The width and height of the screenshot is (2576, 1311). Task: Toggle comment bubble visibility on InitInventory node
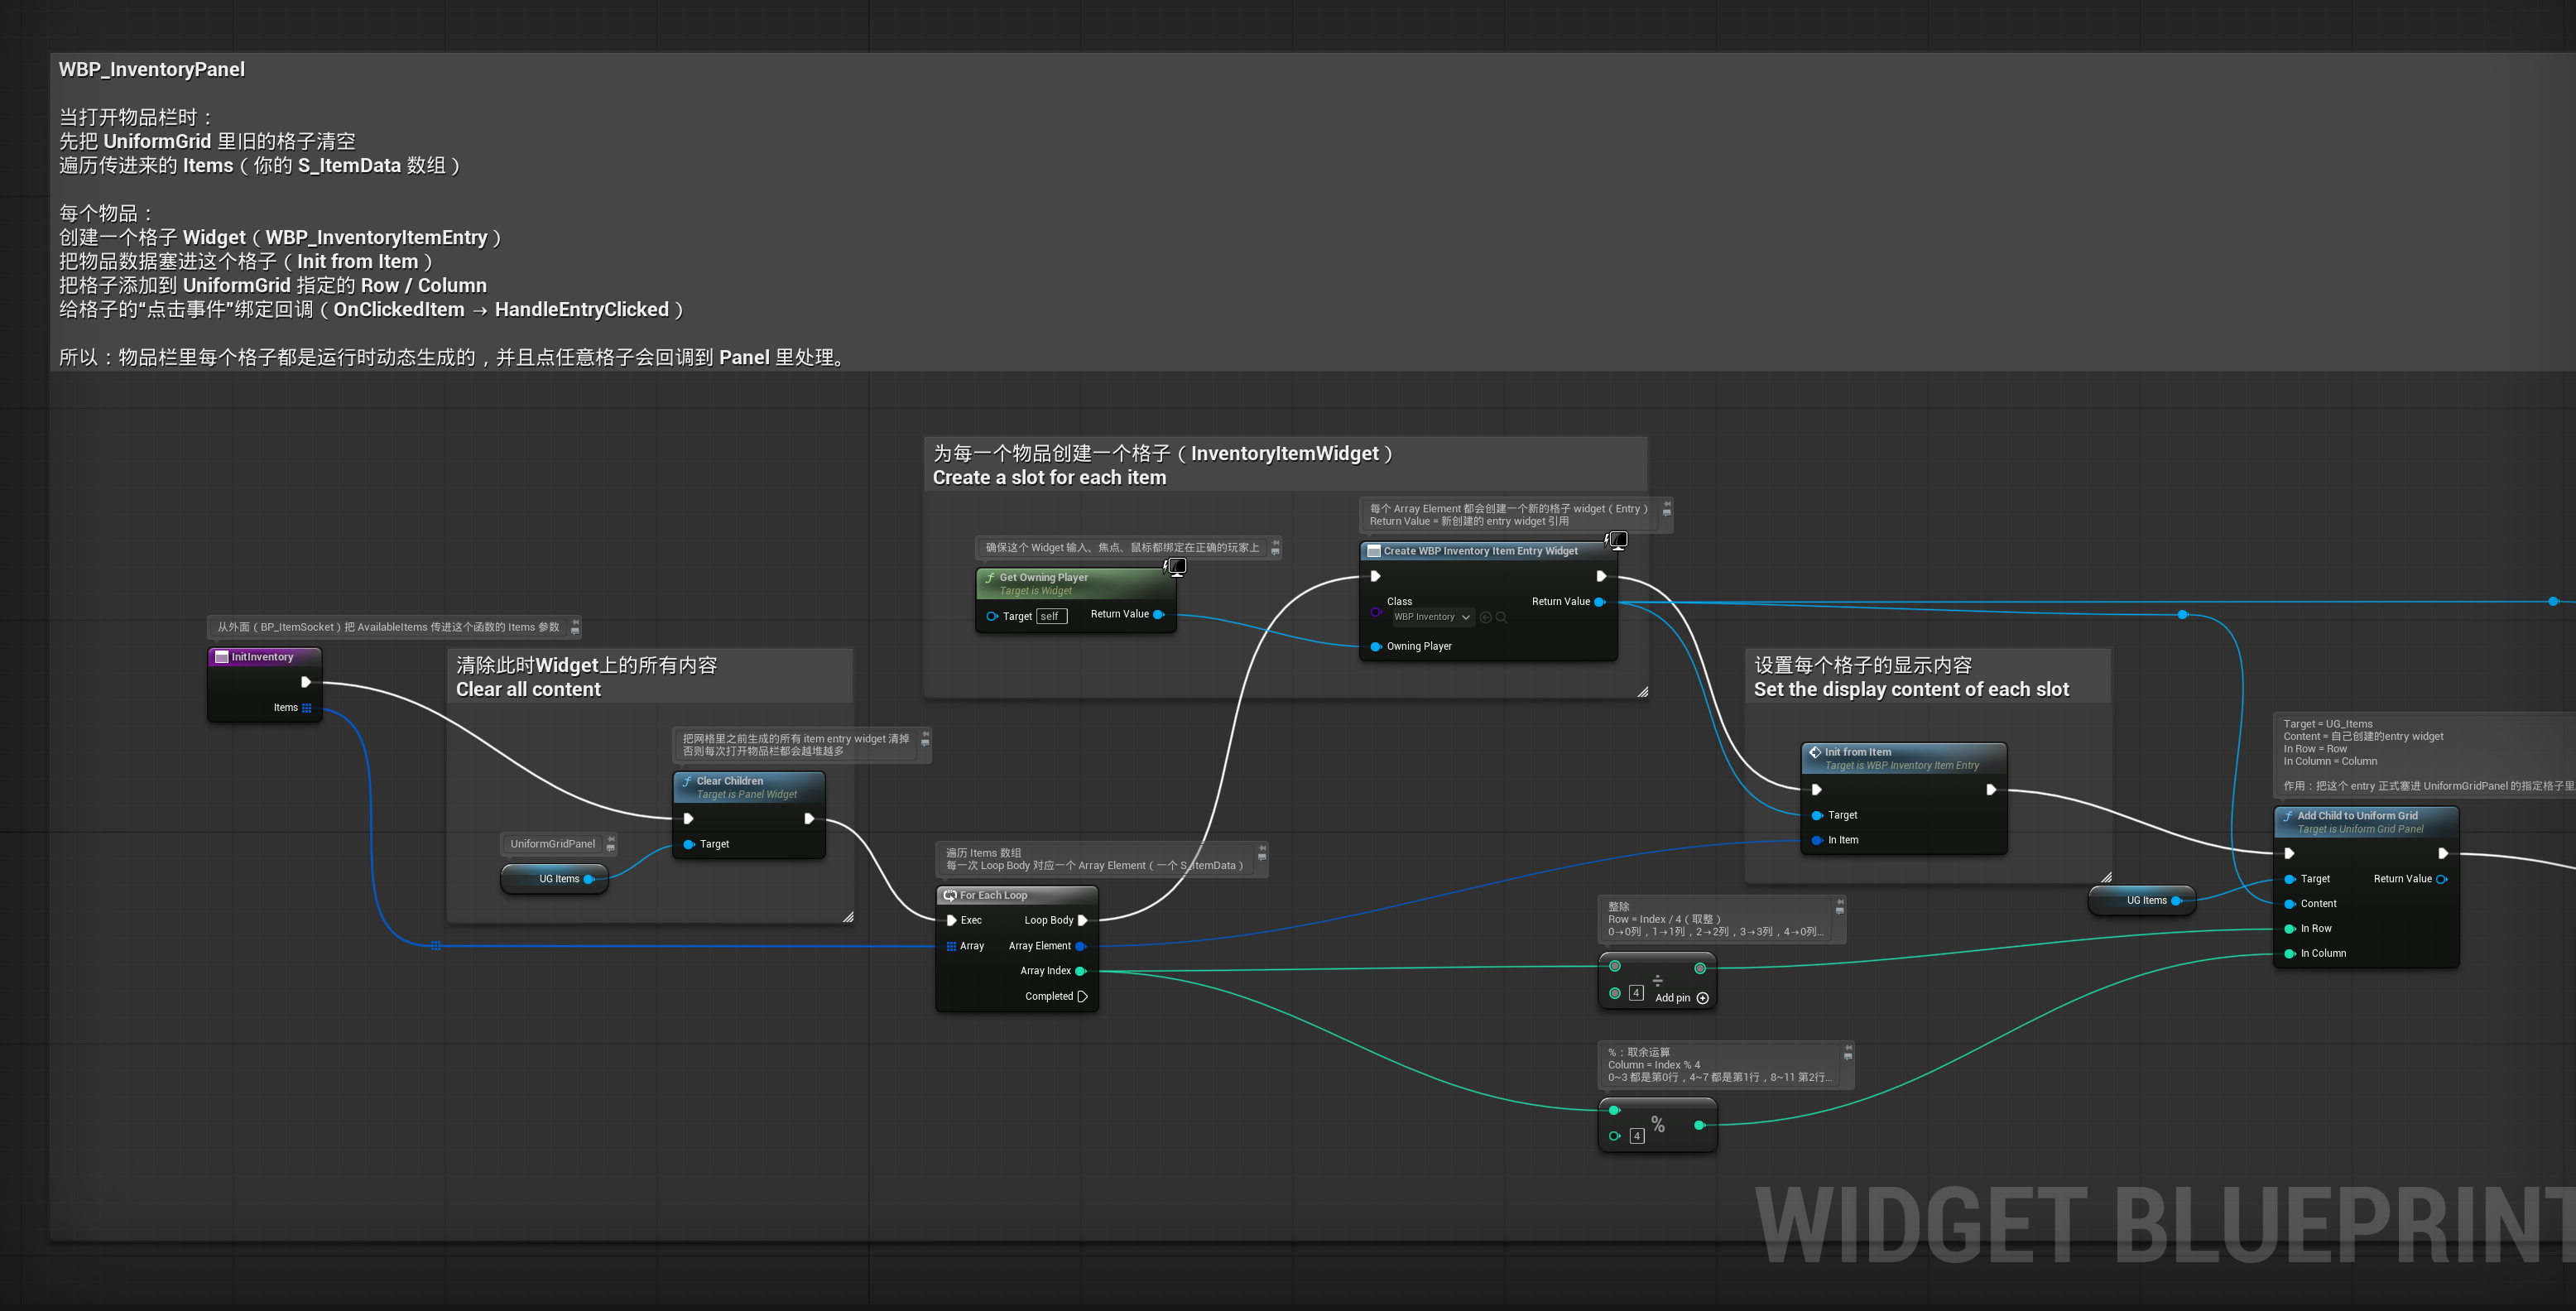[575, 632]
